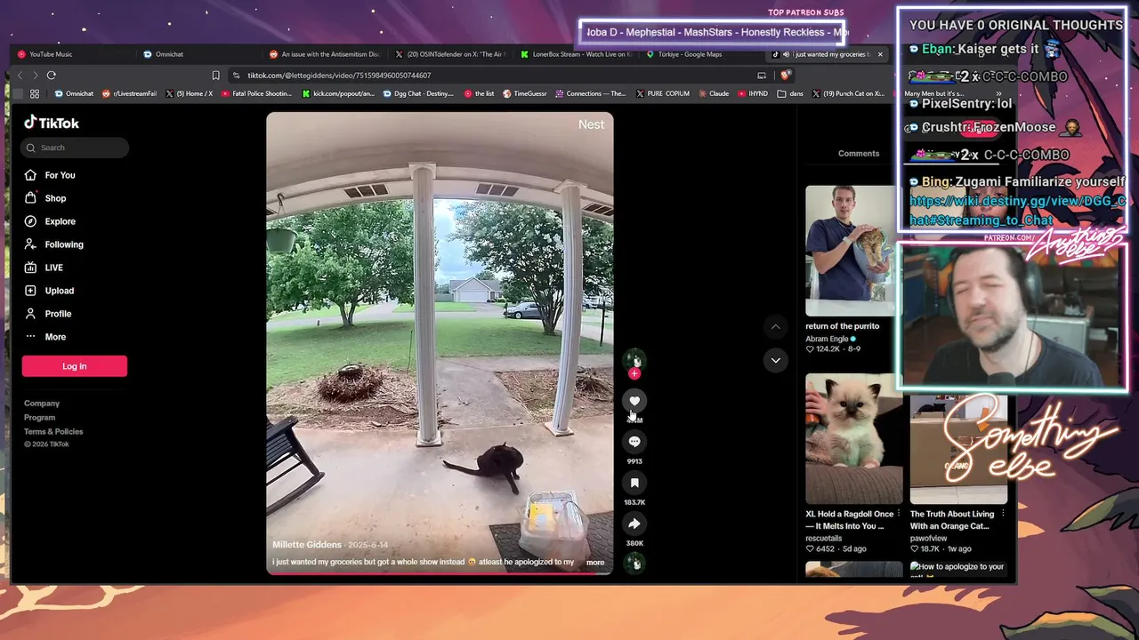Like the TikTok video with heart icon

click(x=634, y=401)
